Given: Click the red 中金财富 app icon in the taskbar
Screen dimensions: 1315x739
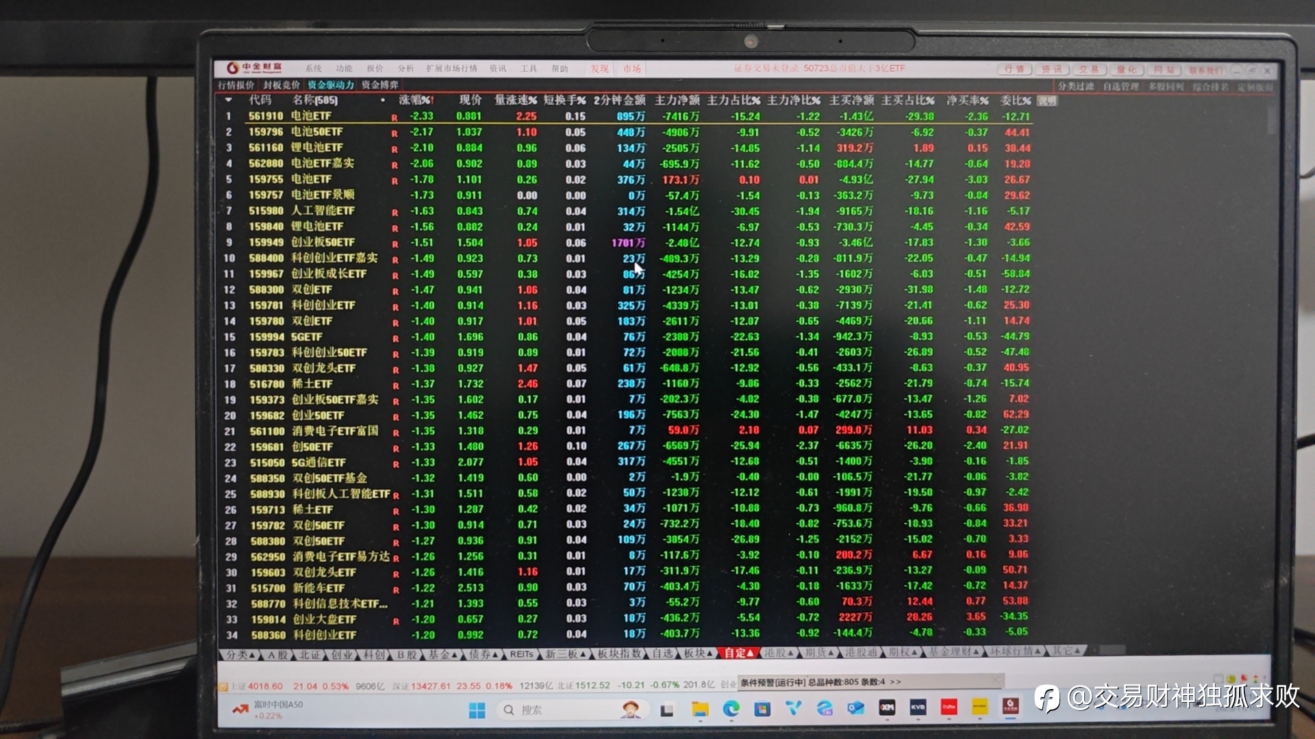Looking at the screenshot, I should [x=1011, y=705].
